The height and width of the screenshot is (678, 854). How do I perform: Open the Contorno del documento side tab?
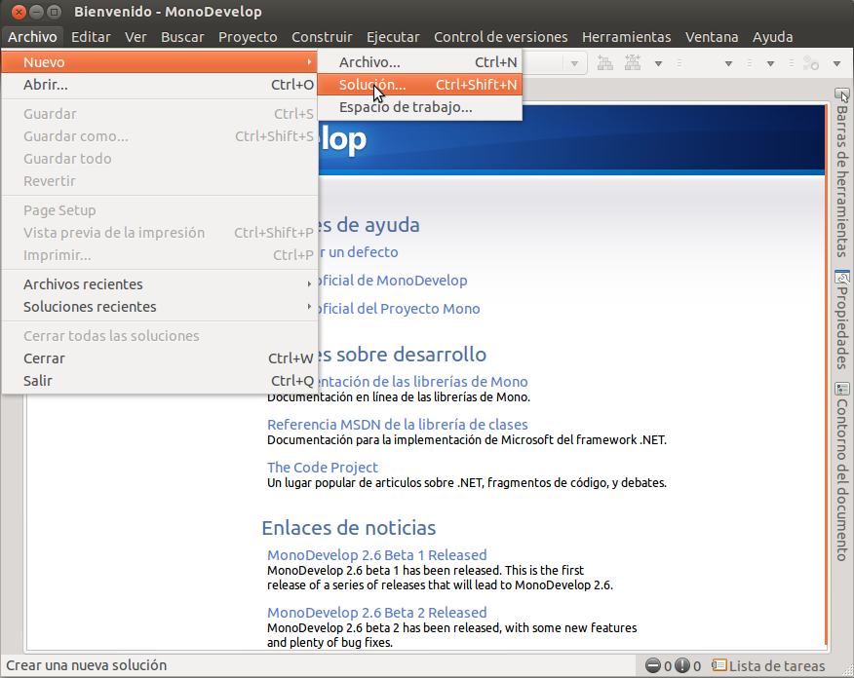[842, 471]
